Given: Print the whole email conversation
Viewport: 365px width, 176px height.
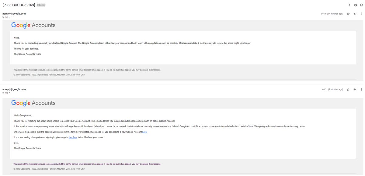Looking at the screenshot, I should [x=355, y=5].
